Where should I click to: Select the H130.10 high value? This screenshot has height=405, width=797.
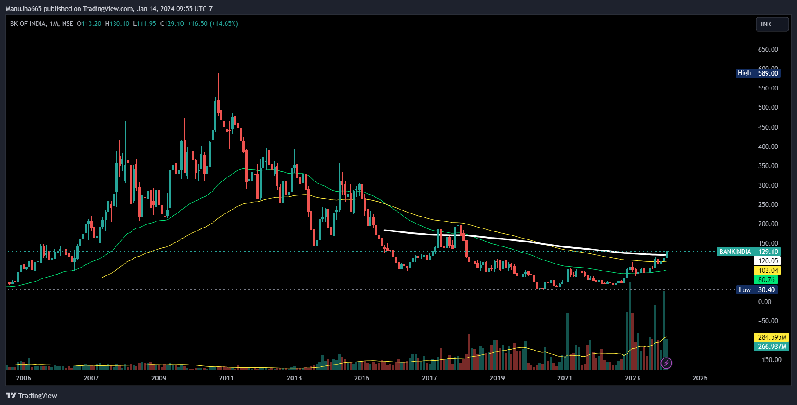click(x=117, y=24)
